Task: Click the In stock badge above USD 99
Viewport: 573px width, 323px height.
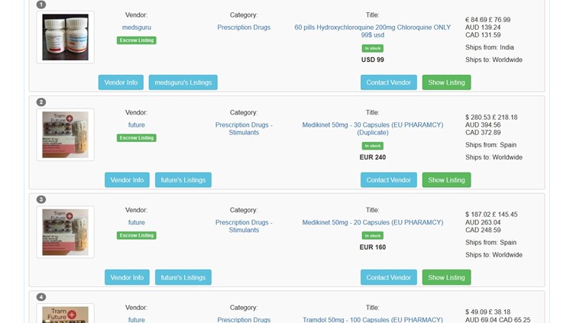Action: point(372,48)
